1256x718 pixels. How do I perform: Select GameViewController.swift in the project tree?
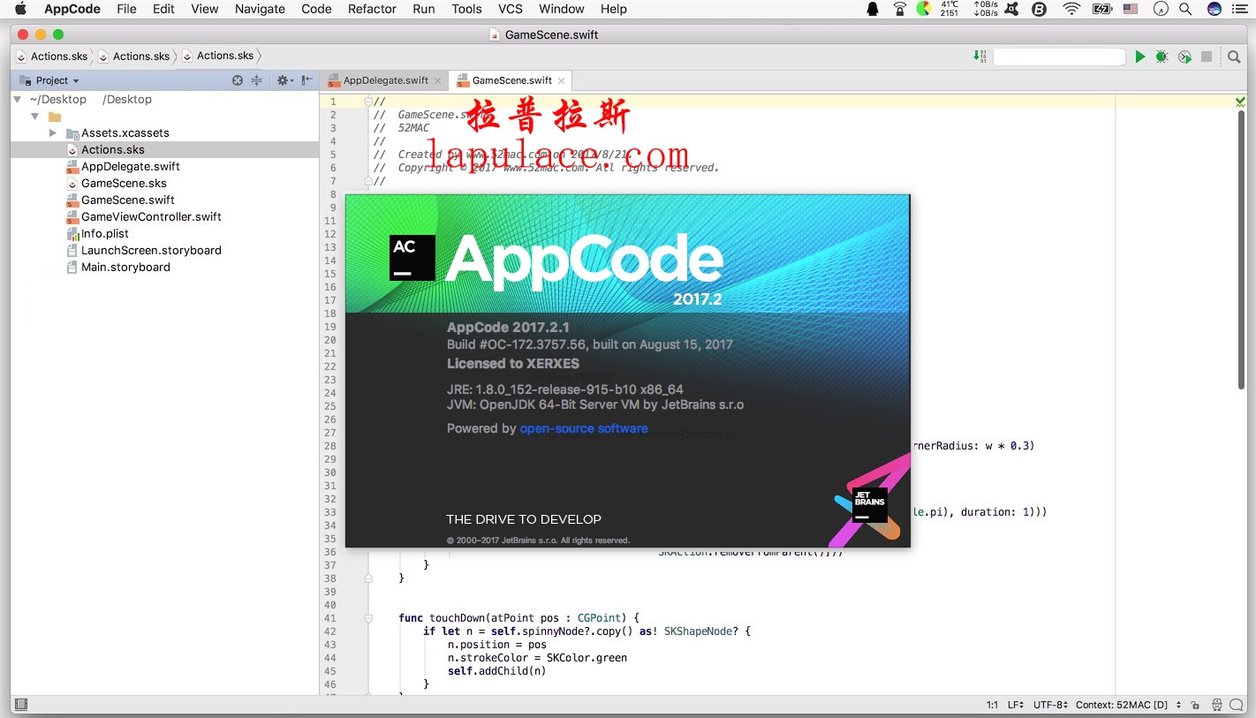(151, 217)
